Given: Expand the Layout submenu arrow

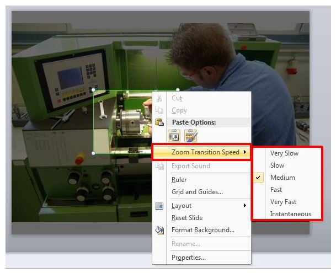Looking at the screenshot, I should pyautogui.click(x=245, y=206).
